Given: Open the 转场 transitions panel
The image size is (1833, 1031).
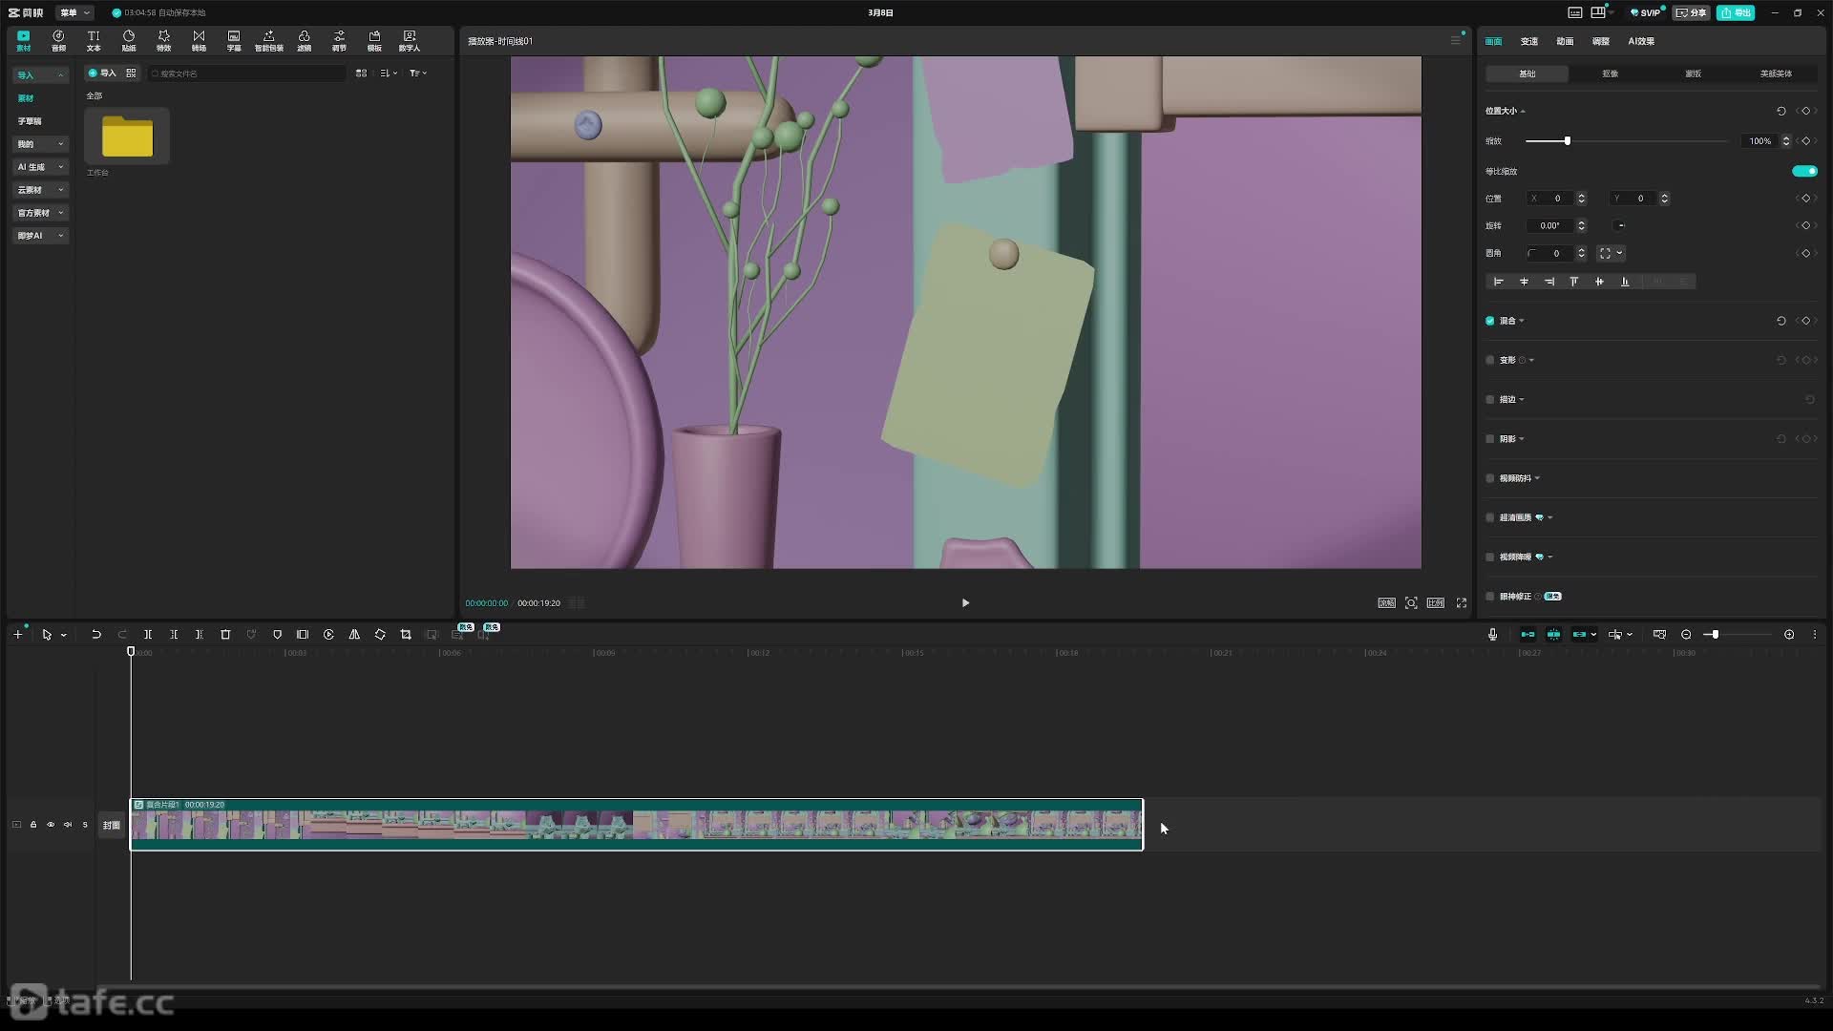Looking at the screenshot, I should point(199,40).
